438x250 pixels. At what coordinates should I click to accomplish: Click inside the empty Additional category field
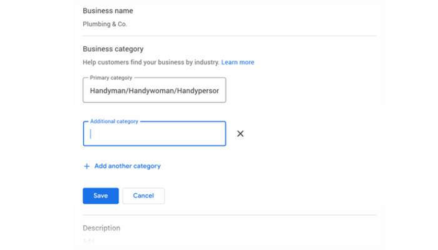click(x=155, y=134)
